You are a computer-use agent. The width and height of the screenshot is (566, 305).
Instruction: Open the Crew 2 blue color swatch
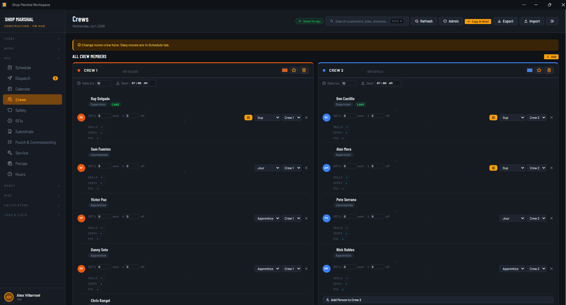click(530, 70)
